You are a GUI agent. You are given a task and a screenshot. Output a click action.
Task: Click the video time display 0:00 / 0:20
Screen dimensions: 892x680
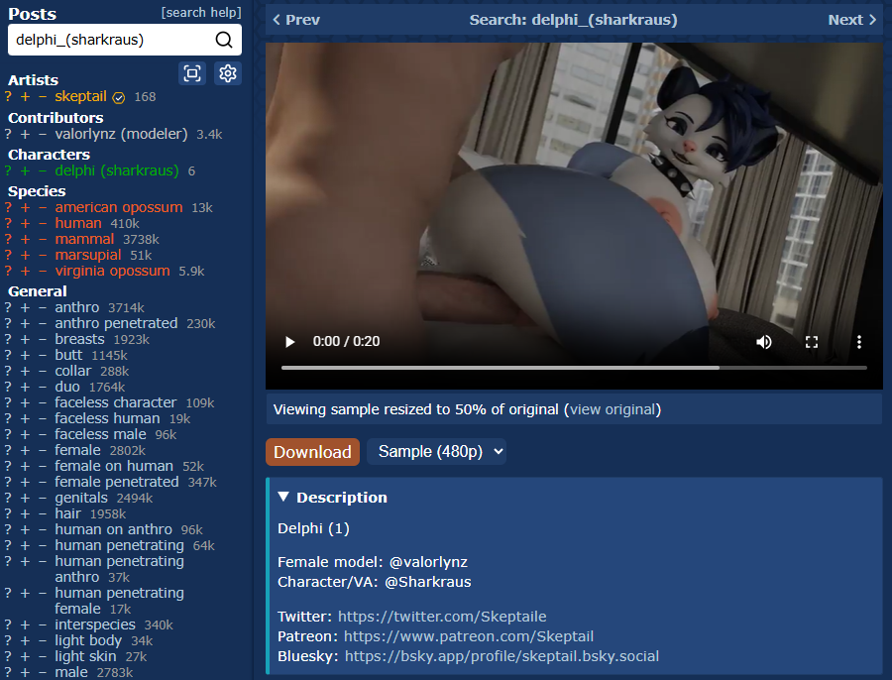[x=346, y=341]
